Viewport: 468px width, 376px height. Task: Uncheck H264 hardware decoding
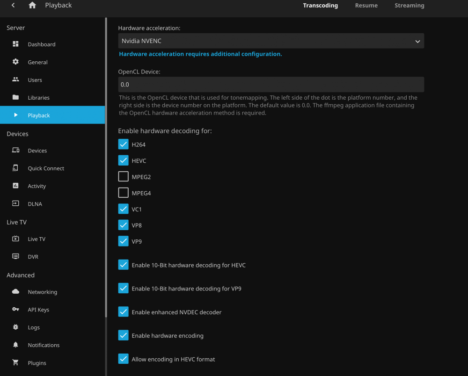[123, 145]
